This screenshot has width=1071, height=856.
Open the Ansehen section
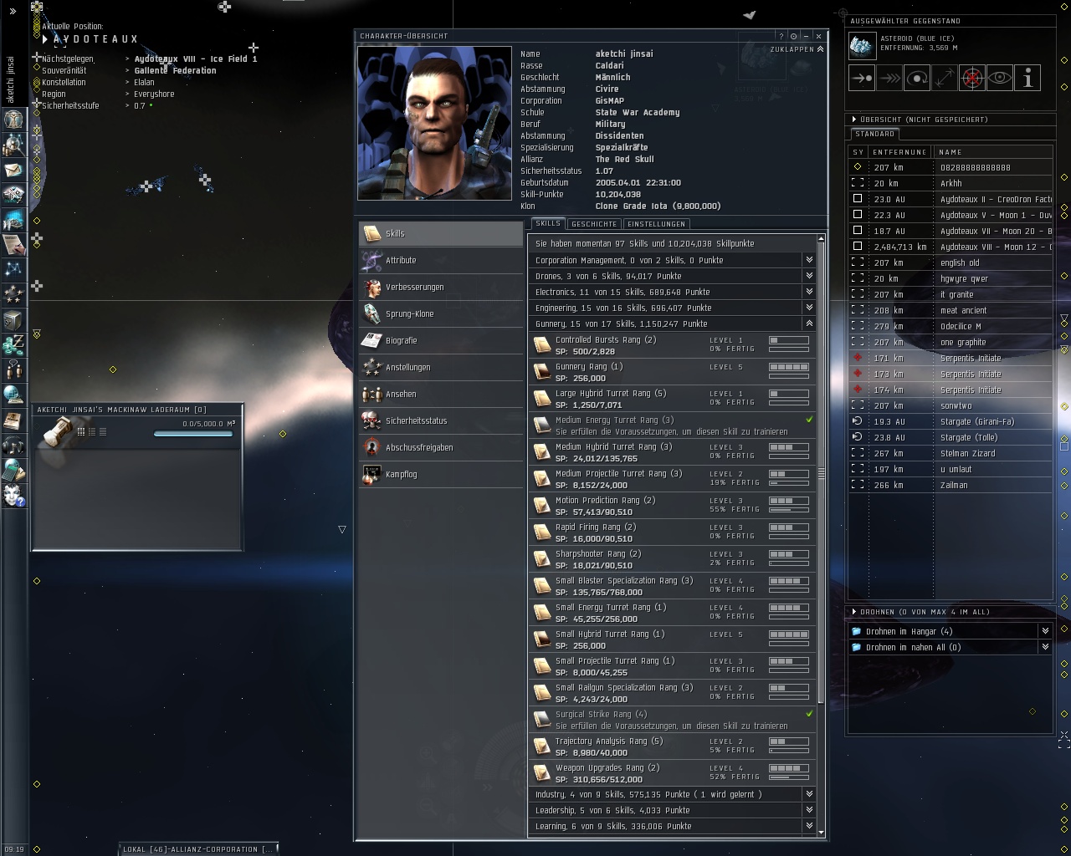click(441, 394)
